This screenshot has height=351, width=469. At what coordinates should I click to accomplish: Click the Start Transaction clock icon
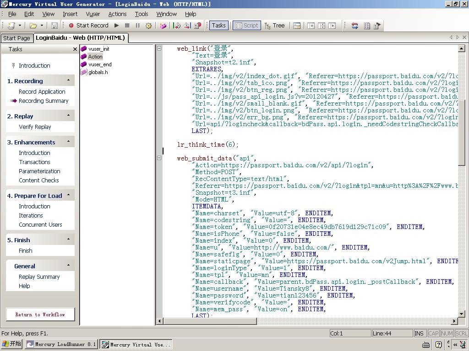(177, 26)
